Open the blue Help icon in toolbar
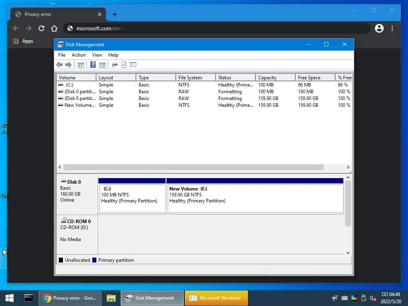The height and width of the screenshot is (306, 408). [x=93, y=65]
